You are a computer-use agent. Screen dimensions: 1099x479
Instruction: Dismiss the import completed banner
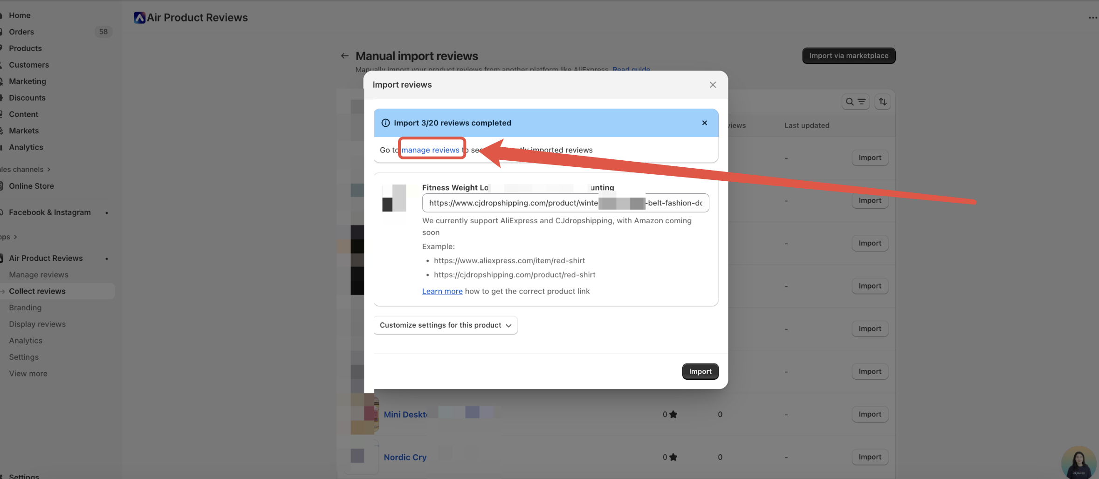pos(704,123)
